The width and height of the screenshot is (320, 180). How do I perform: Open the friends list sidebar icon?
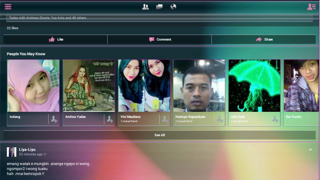tap(311, 7)
